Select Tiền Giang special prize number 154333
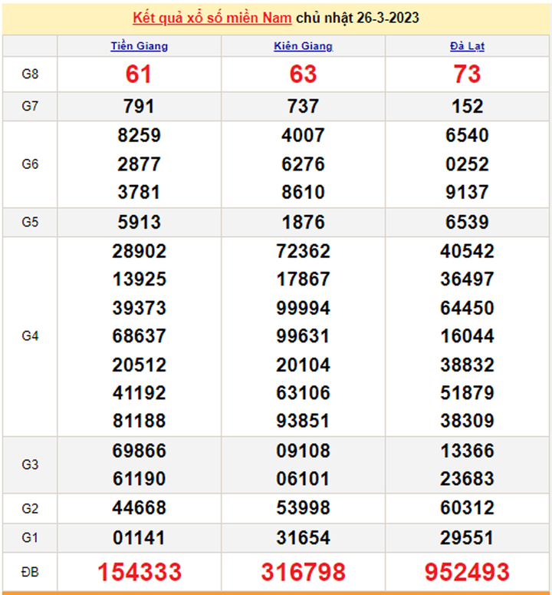 139,572
